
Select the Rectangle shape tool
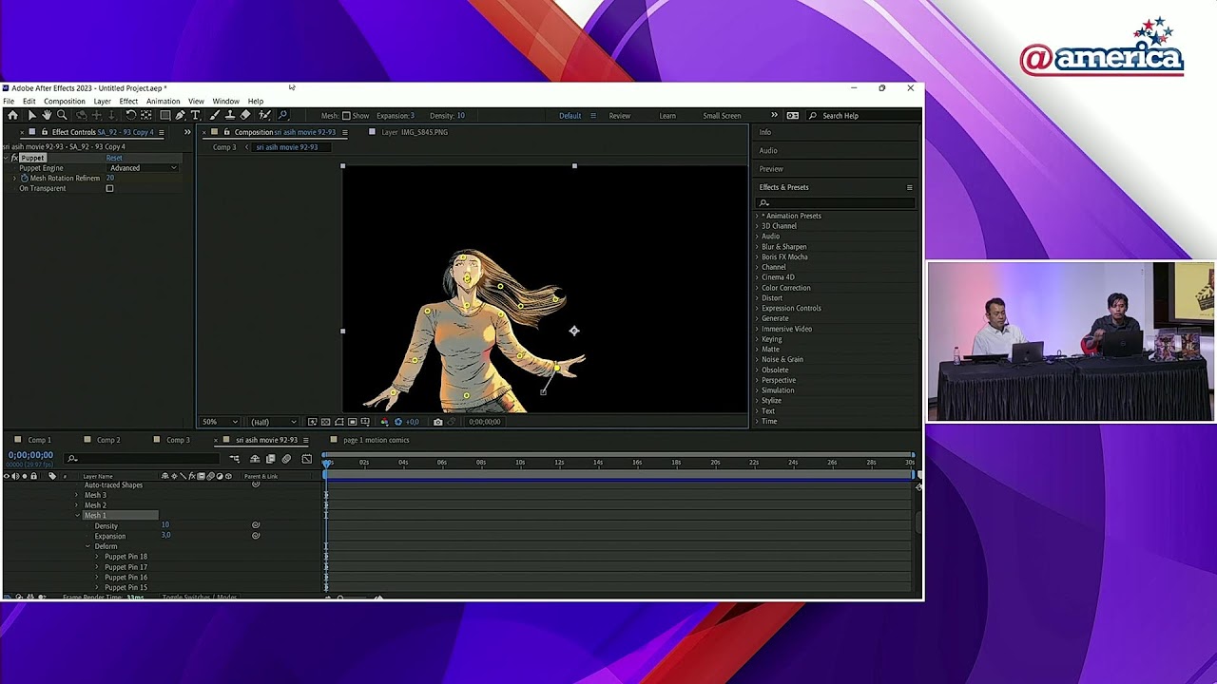(164, 115)
